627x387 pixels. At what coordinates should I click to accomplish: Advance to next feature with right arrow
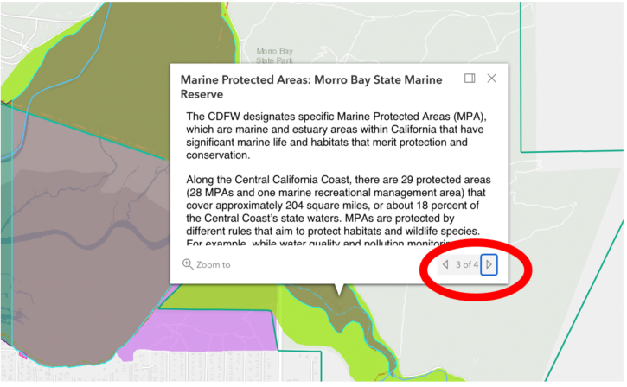coord(489,264)
